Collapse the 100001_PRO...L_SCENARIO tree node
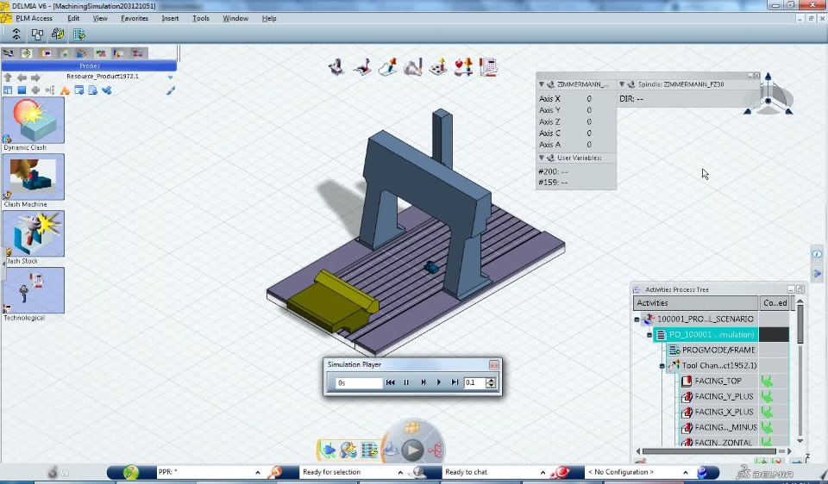The width and height of the screenshot is (828, 484). pos(637,320)
